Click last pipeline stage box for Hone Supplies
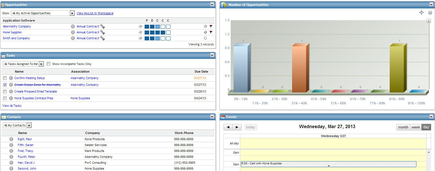The image size is (435, 171). [168, 32]
